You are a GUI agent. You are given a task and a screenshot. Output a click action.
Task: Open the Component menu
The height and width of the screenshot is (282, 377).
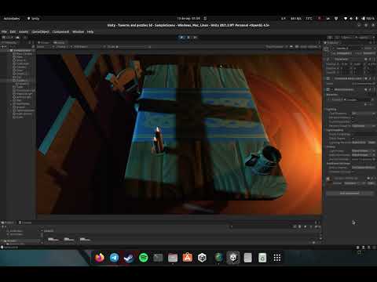click(60, 32)
